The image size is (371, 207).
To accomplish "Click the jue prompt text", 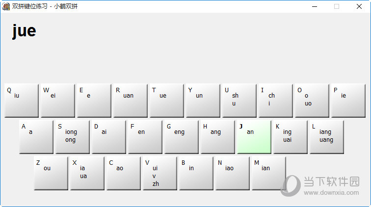I will pyautogui.click(x=24, y=31).
